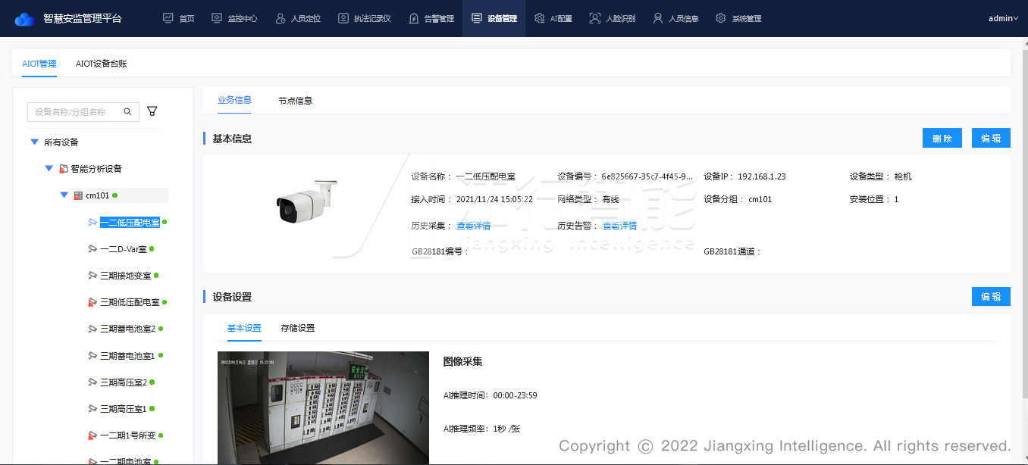Collapse the 所有设备 tree node
The image size is (1028, 465).
point(34,142)
